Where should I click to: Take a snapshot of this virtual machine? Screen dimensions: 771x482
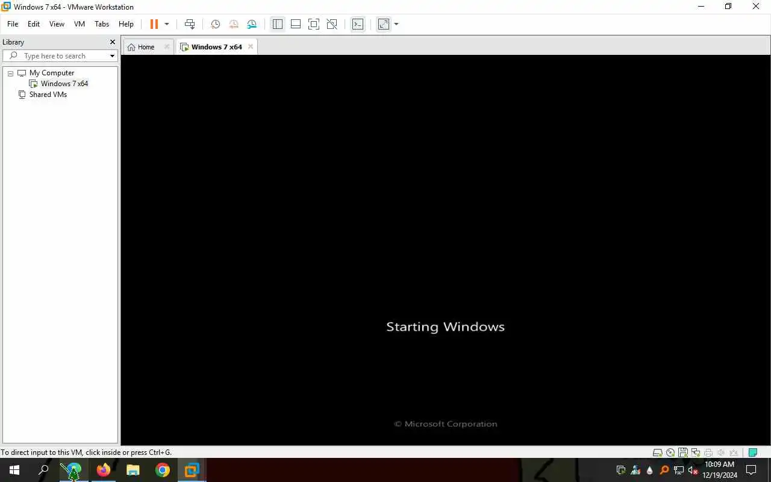pyautogui.click(x=215, y=24)
